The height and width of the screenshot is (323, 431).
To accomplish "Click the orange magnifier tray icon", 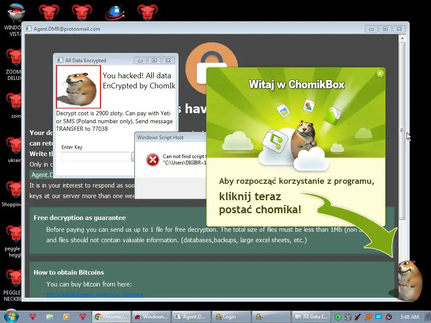I will (368, 317).
